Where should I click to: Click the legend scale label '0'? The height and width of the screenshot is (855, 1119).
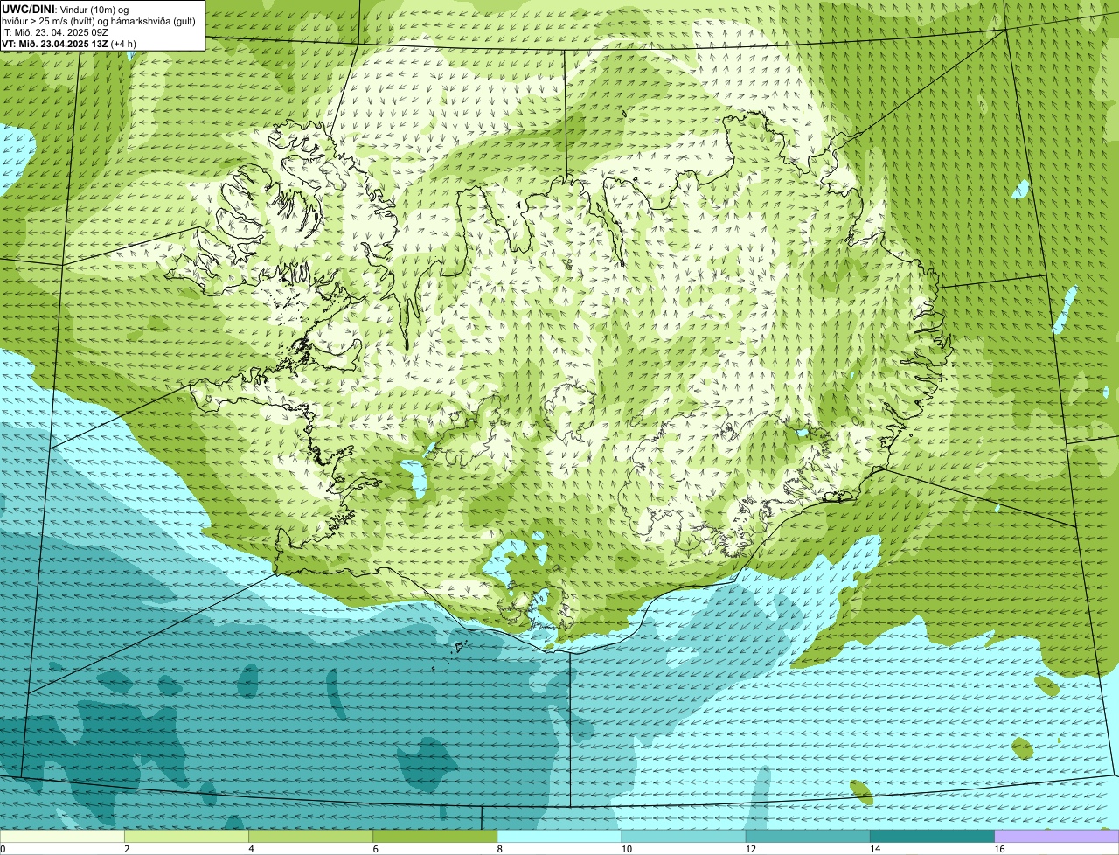pyautogui.click(x=3, y=849)
